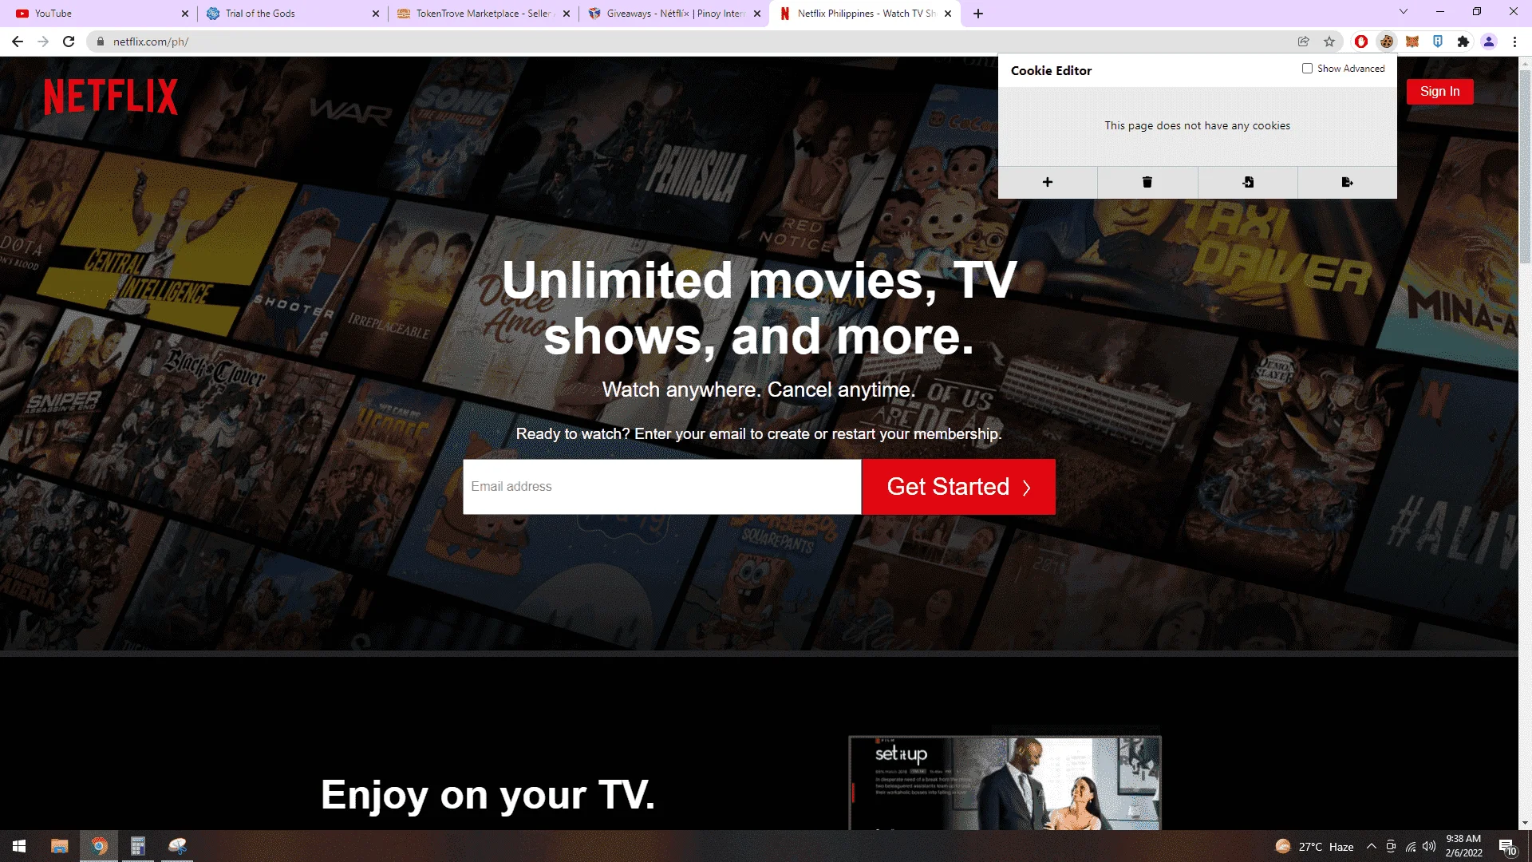Open the Calculator taskbar app
This screenshot has height=862, width=1532.
point(138,846)
